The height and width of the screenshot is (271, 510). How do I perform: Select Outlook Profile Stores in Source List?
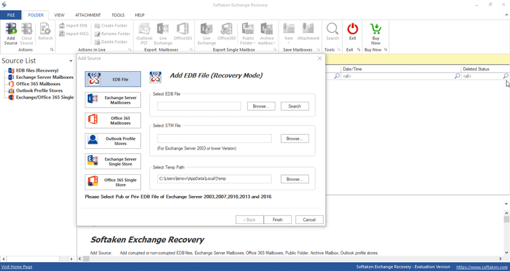click(x=39, y=90)
